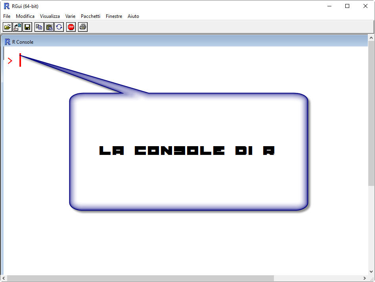375x282 pixels.
Task: Click the Copy toolbar icon
Action: (39, 27)
